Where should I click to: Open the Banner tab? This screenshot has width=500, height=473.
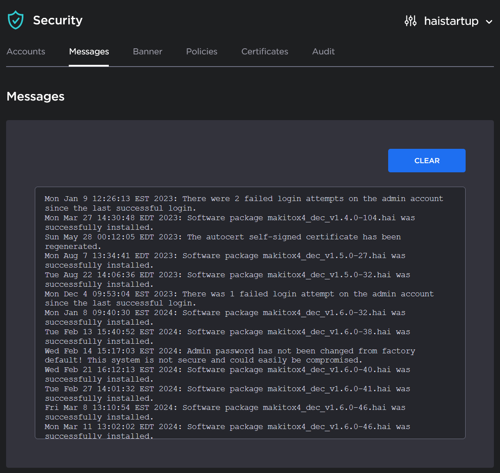tap(147, 51)
